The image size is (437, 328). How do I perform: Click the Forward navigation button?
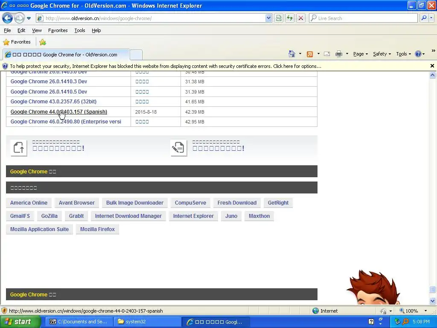click(19, 18)
